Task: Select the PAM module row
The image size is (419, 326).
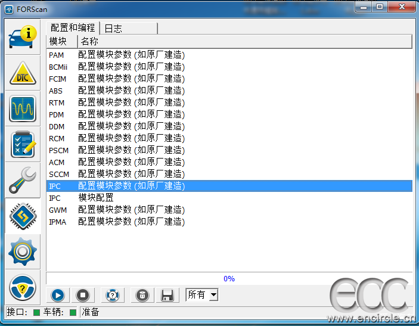Action: 229,55
